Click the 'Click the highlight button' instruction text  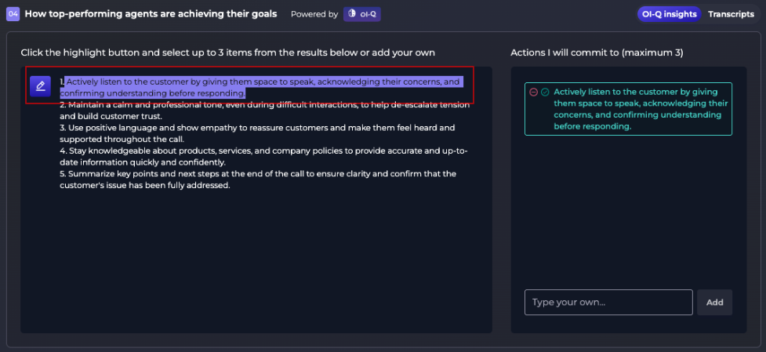pos(227,53)
